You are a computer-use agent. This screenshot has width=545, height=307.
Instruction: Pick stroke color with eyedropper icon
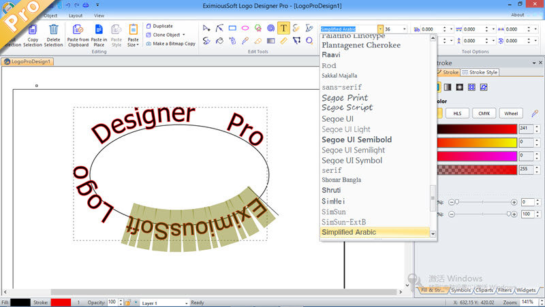tap(535, 113)
